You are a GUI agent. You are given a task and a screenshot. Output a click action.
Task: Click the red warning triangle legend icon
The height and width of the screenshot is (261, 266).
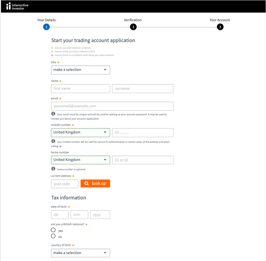pyautogui.click(x=52, y=55)
